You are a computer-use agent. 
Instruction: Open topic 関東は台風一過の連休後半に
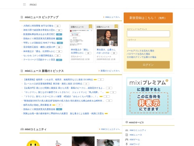tap(63, 114)
